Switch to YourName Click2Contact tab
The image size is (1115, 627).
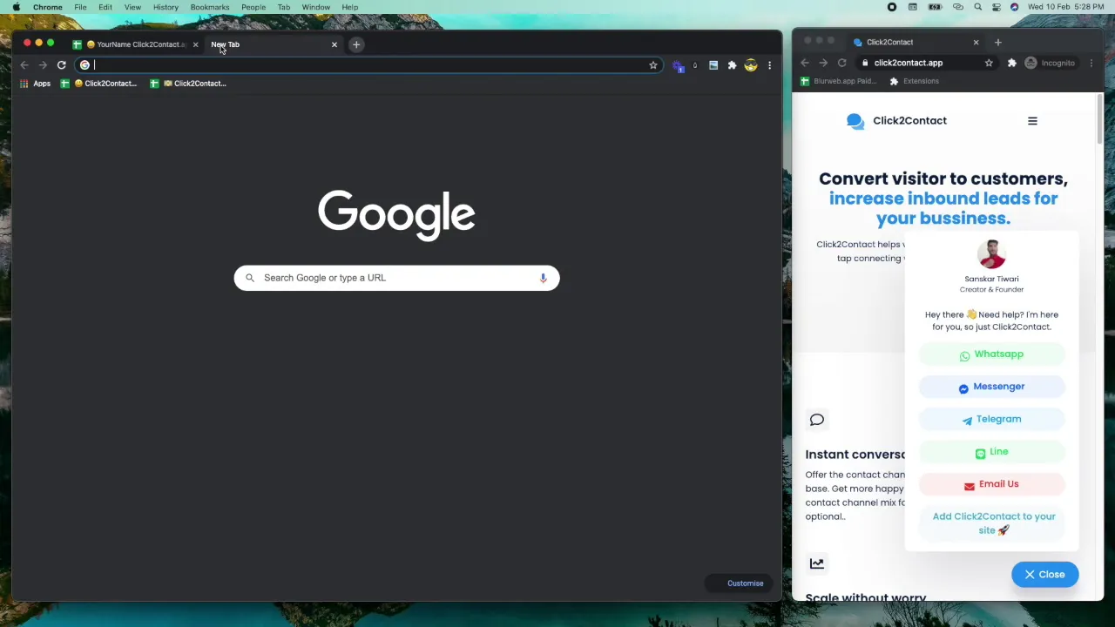[136, 44]
